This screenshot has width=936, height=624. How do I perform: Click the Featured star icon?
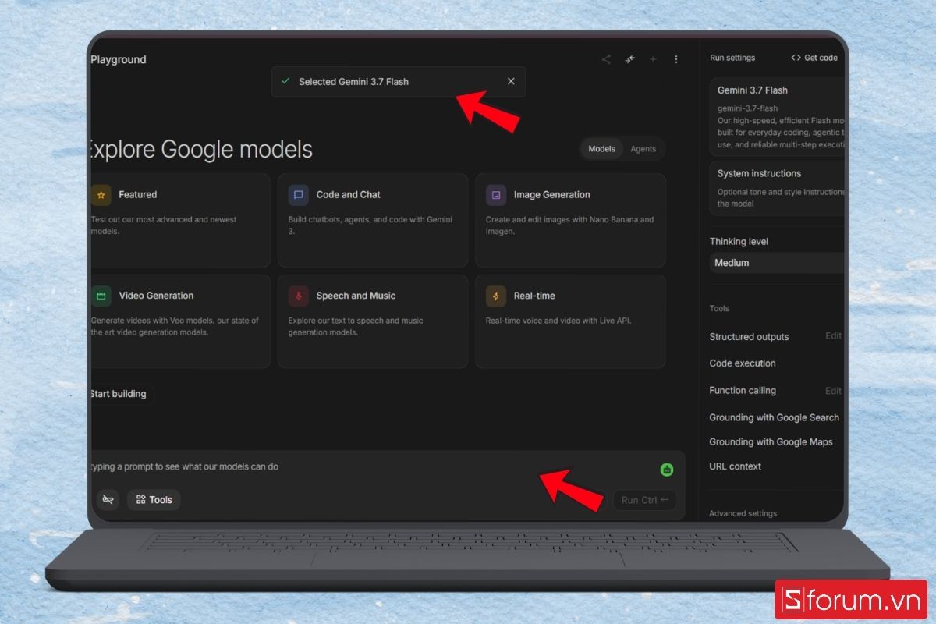[x=101, y=195]
